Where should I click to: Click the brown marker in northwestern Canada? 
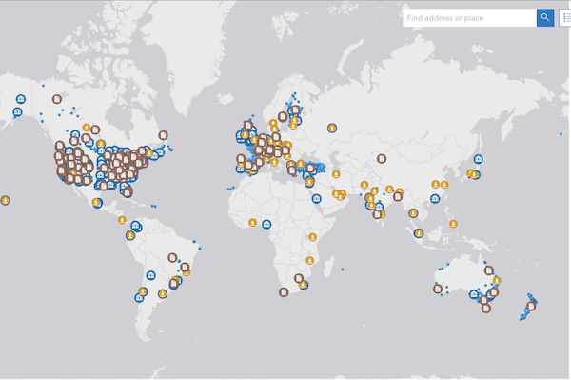tap(57, 99)
